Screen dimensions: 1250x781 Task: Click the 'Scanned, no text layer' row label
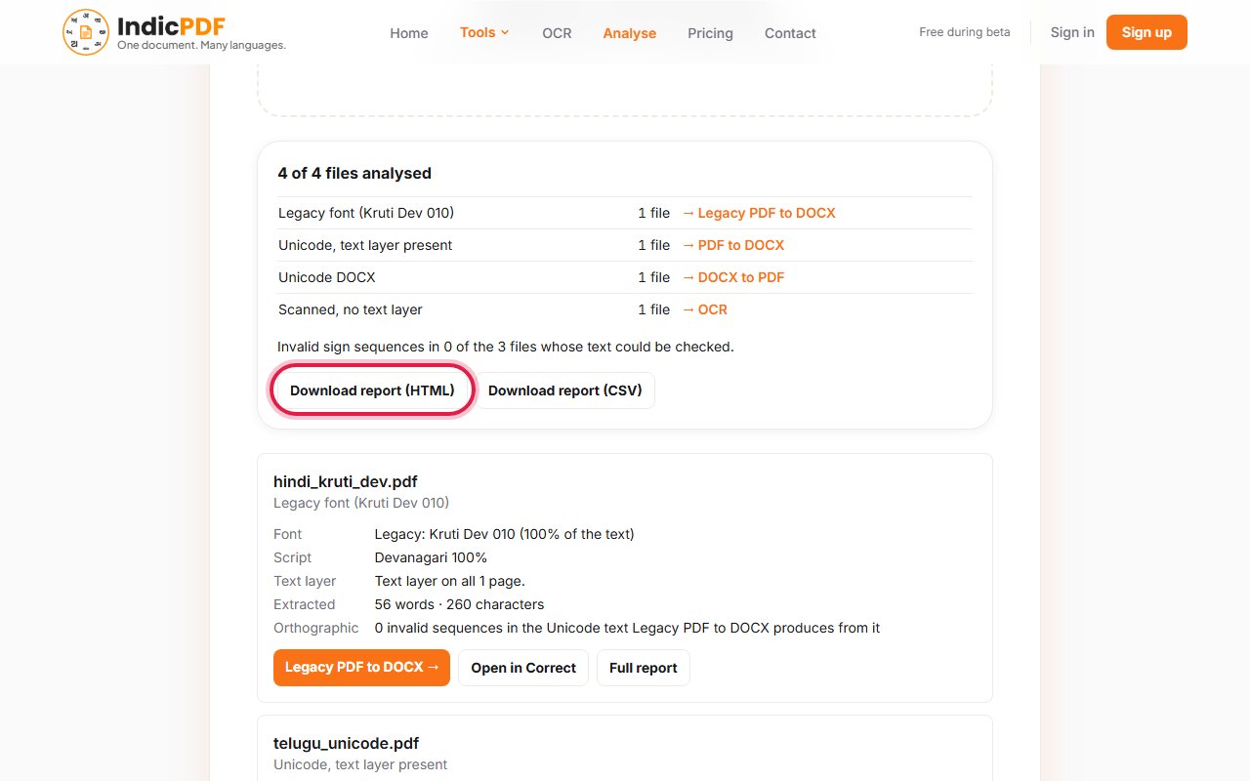coord(351,309)
